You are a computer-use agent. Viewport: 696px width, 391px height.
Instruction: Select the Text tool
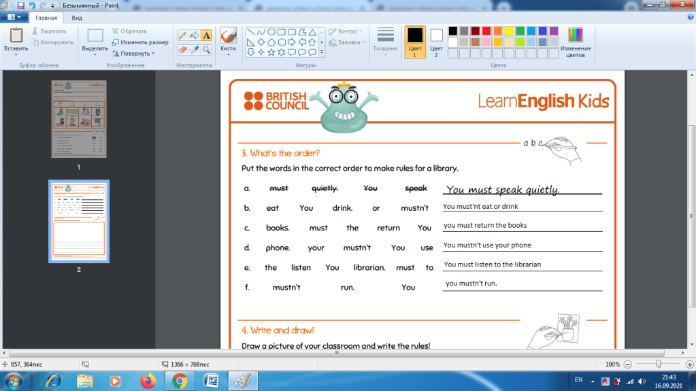point(206,35)
